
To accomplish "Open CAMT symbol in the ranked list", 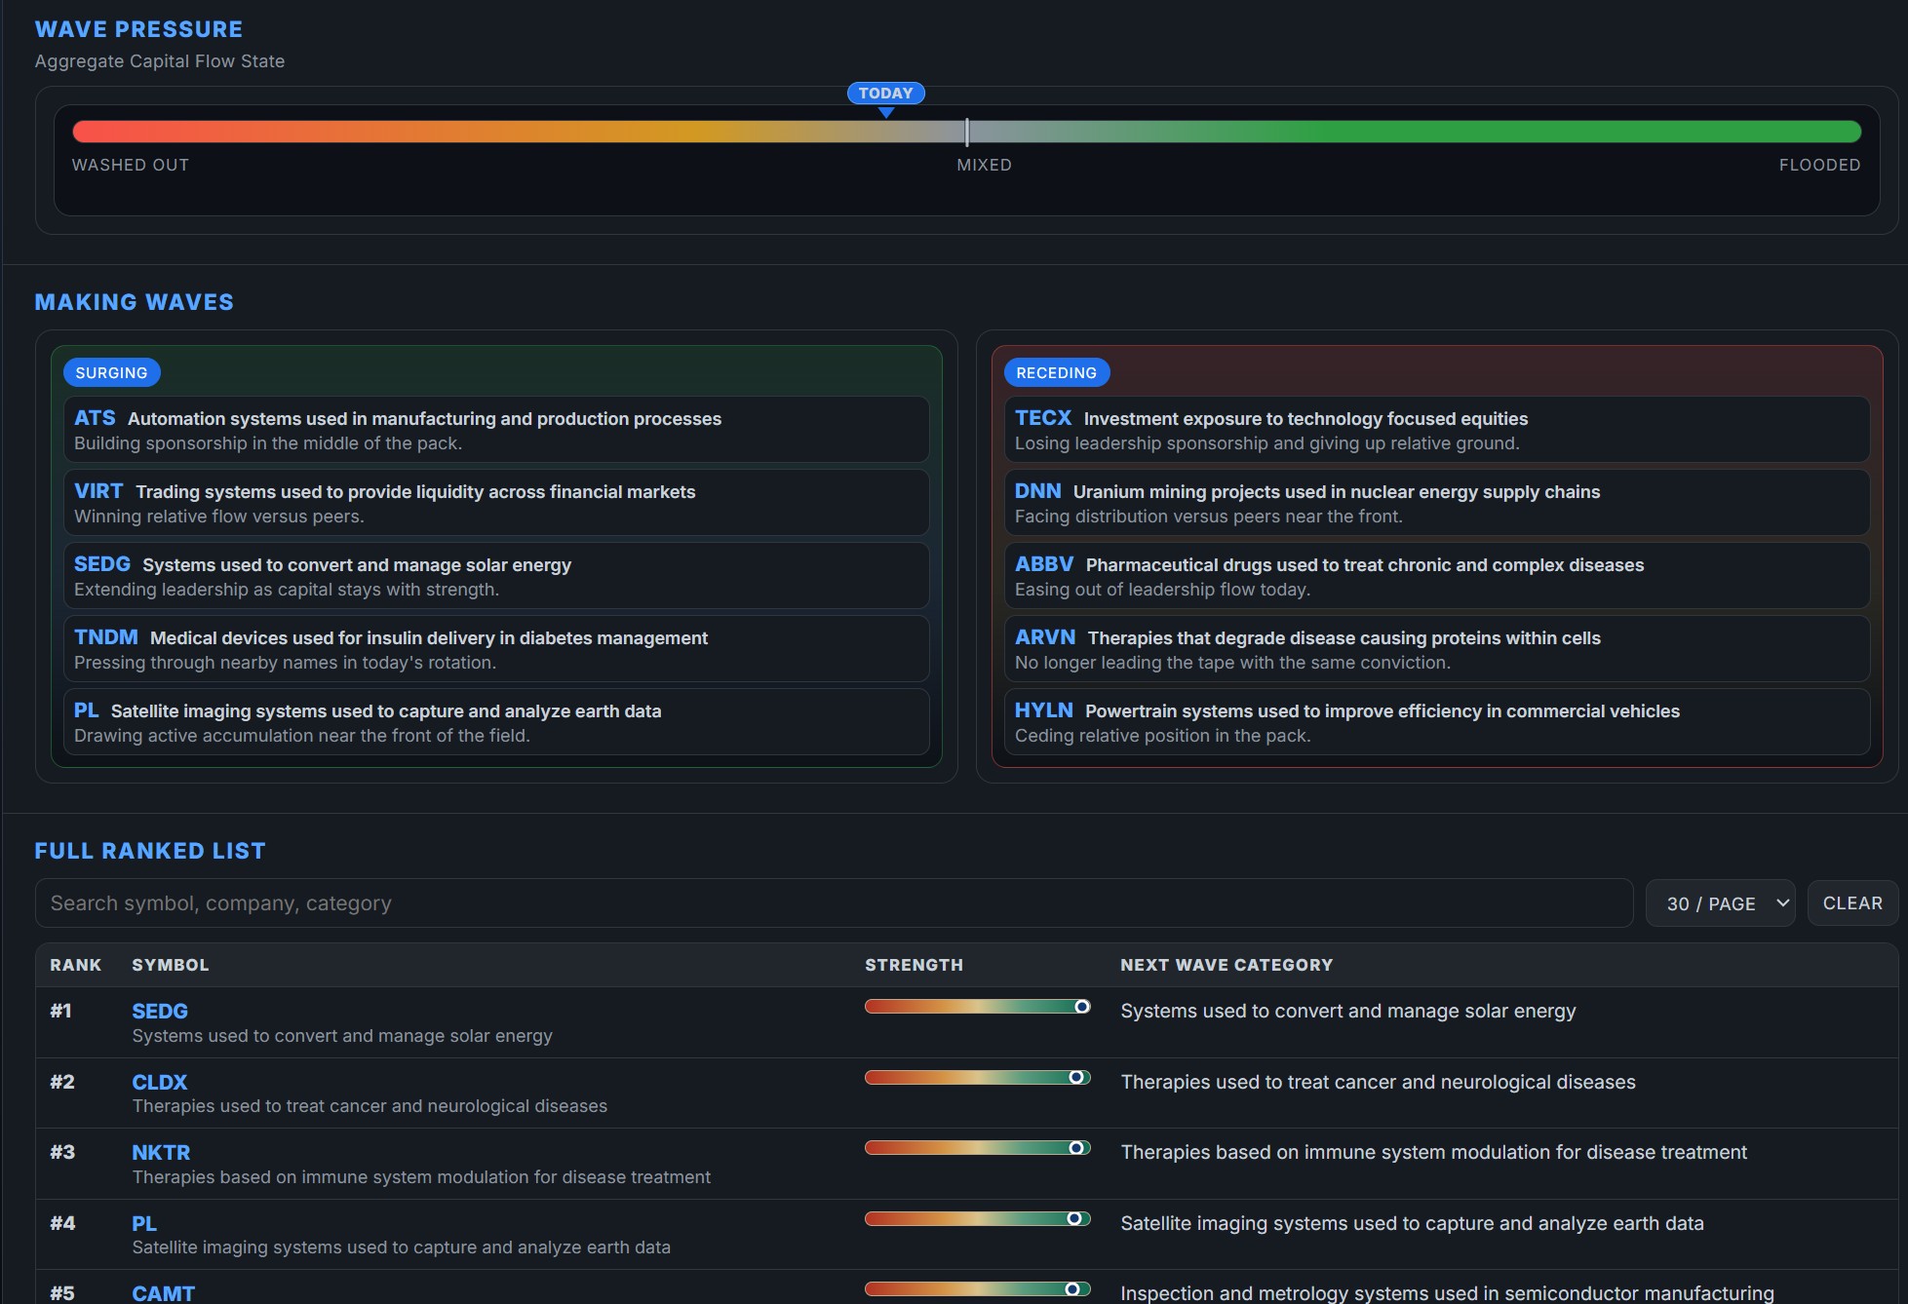I will [x=163, y=1293].
